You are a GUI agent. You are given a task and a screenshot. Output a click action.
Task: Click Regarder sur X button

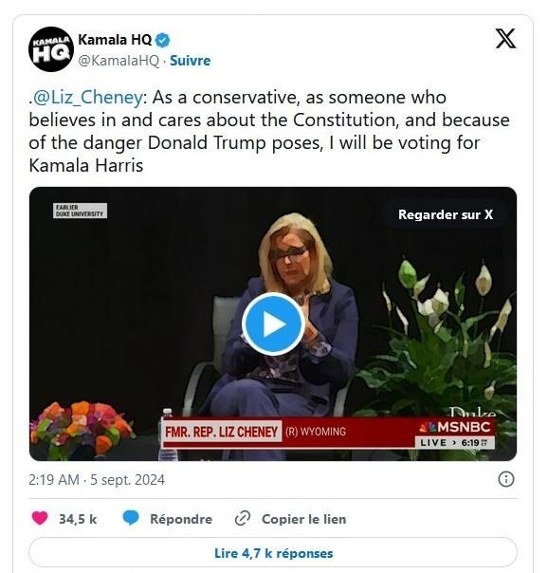click(446, 214)
